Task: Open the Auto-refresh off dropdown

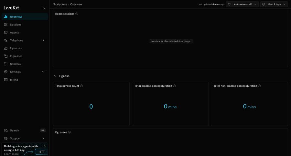Action: 242,4
